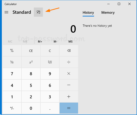The image size is (137, 115).
Task: Add to memory with M+ button
Action: [40, 42]
